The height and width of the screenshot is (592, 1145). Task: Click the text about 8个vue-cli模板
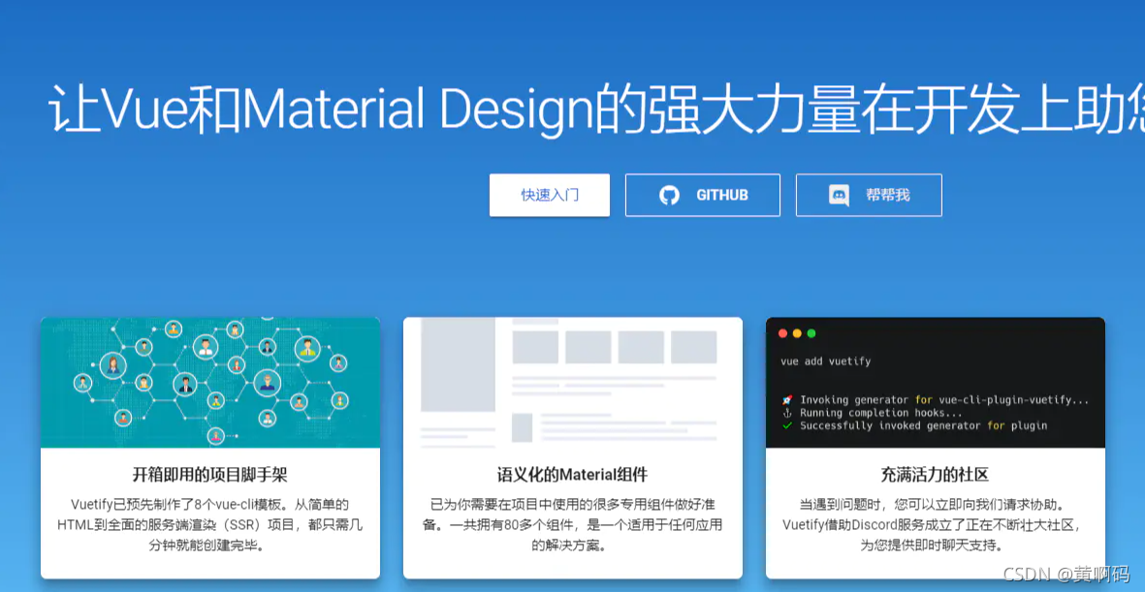tap(210, 525)
